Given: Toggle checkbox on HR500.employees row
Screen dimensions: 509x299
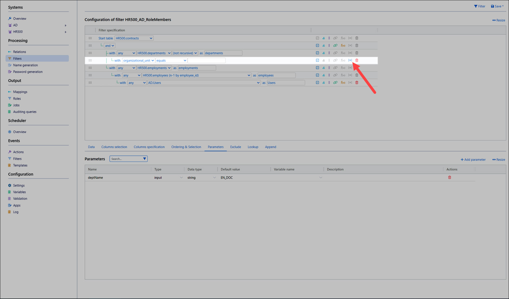Looking at the screenshot, I should (x=317, y=75).
